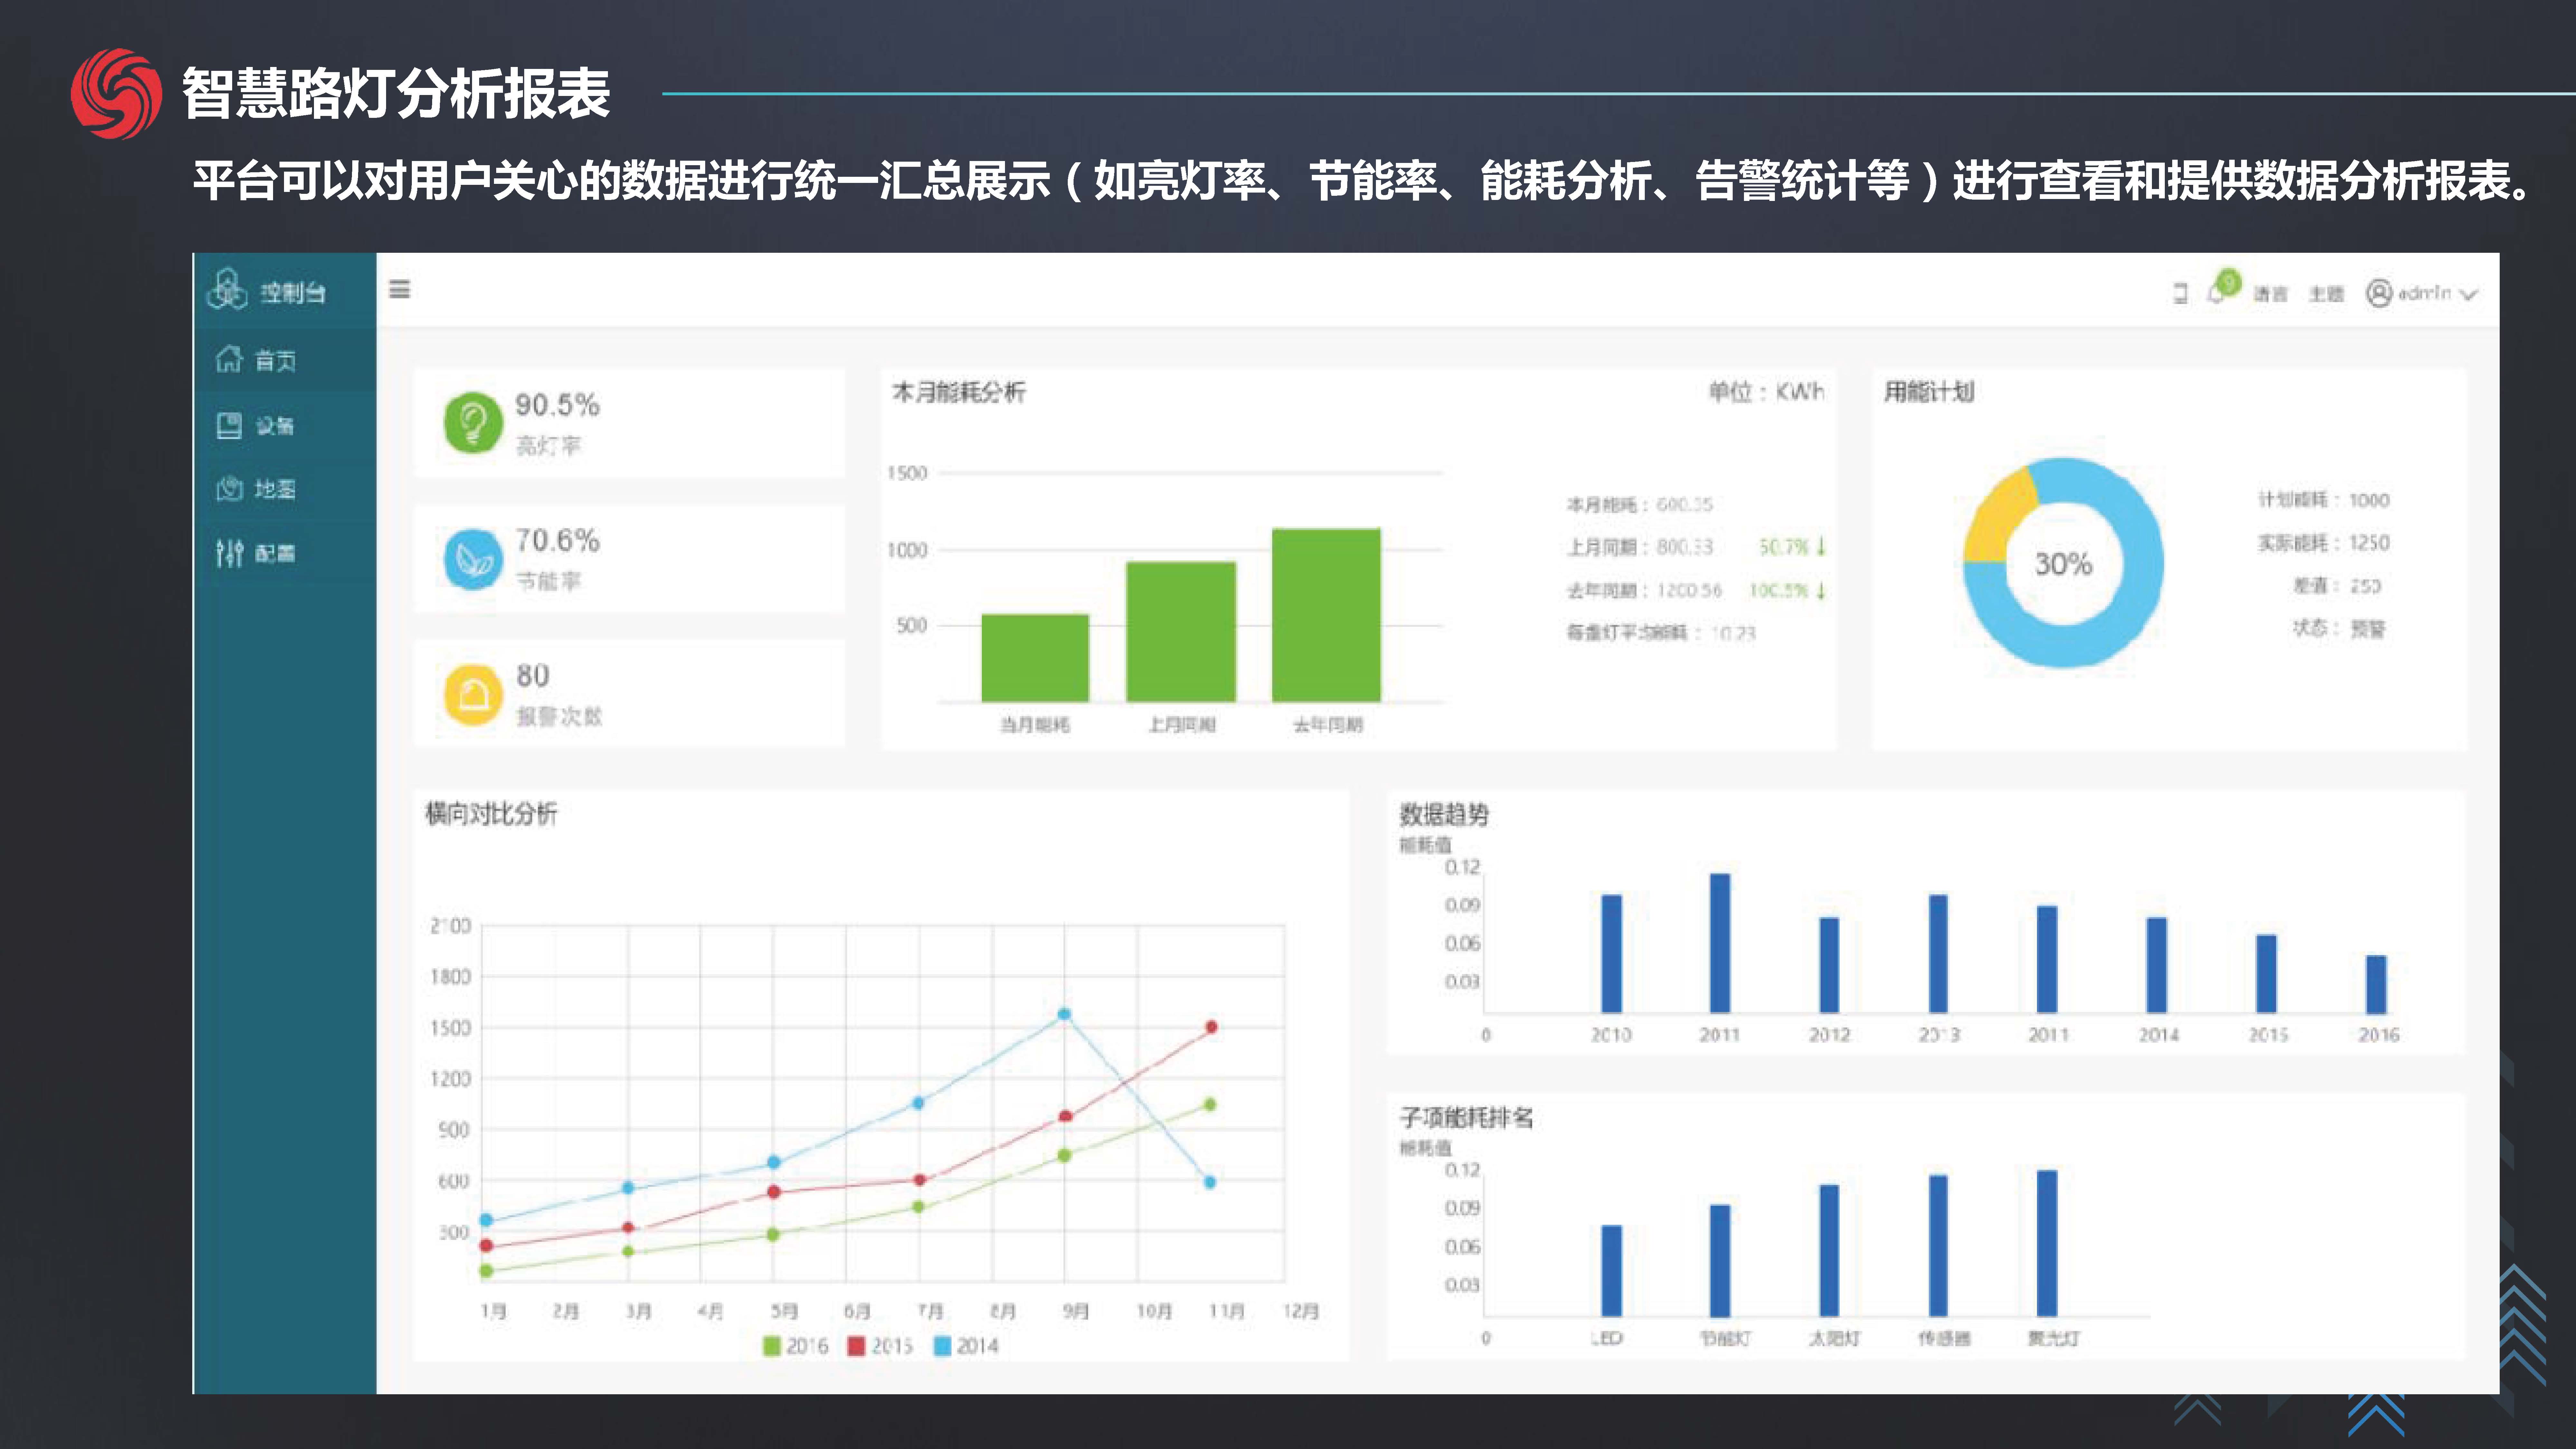Click the 去年同期 green bar
This screenshot has height=1449, width=2576.
[1326, 615]
